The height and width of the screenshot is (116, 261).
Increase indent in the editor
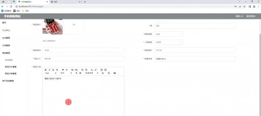[105, 70]
